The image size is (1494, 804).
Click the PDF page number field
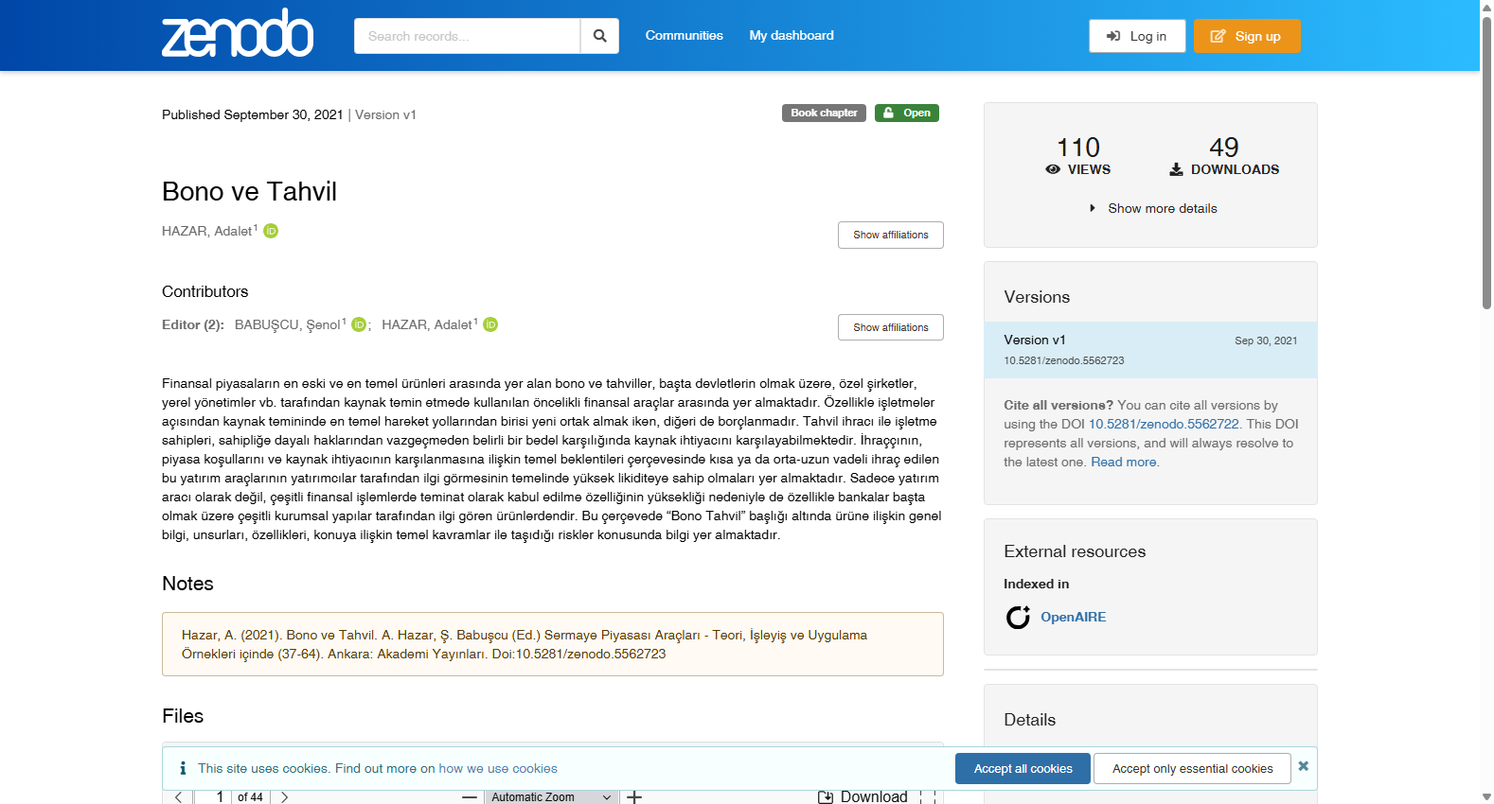pos(214,797)
